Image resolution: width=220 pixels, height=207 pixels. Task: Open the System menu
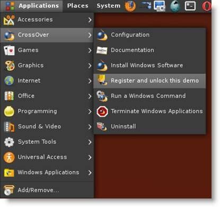(x=109, y=6)
